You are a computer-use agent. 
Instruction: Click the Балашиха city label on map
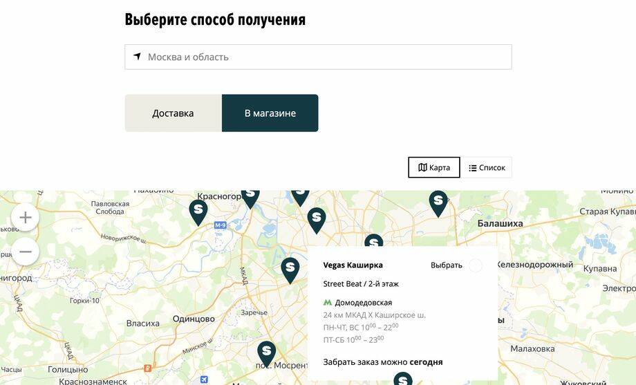click(500, 223)
